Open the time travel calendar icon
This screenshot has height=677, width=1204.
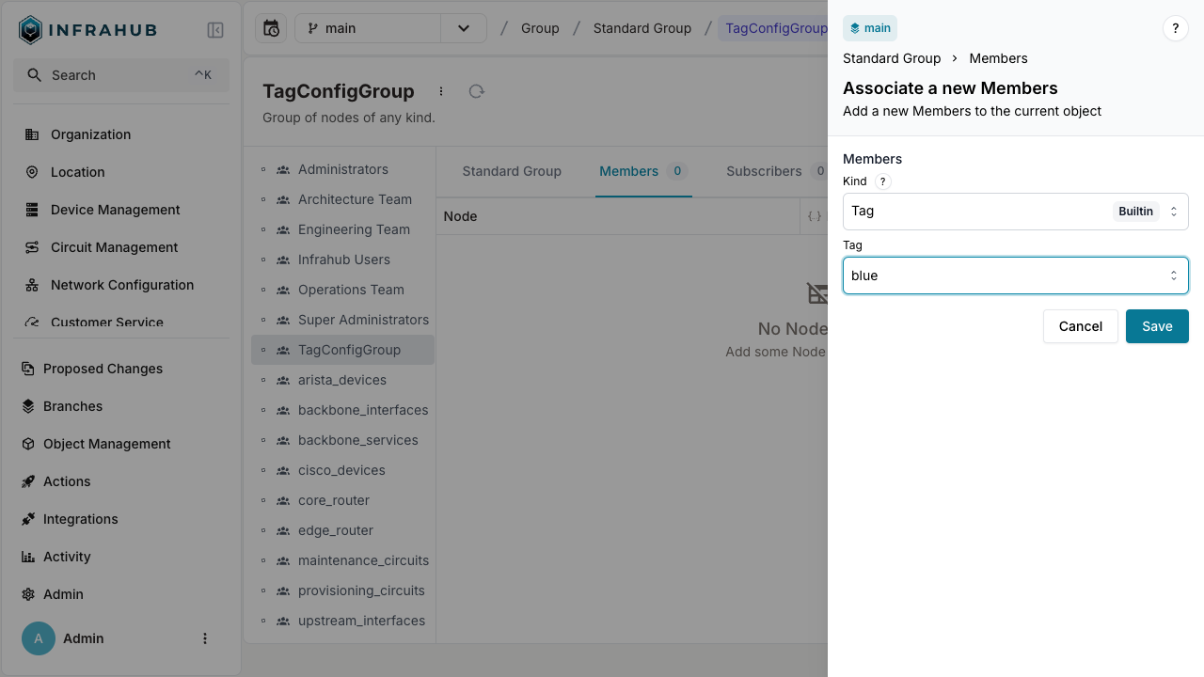pos(271,28)
